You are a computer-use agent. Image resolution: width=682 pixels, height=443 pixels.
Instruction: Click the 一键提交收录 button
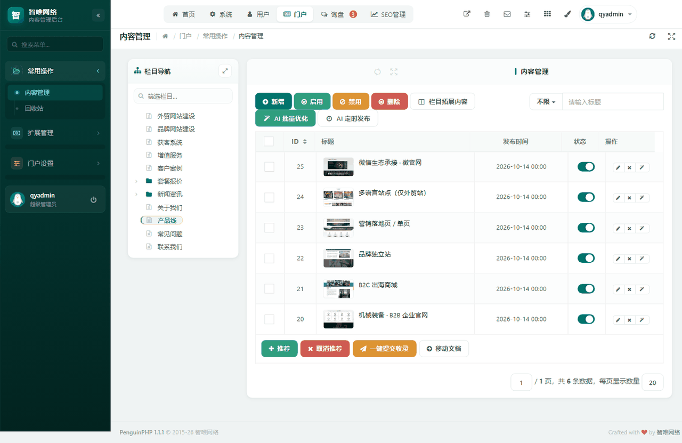tap(385, 349)
